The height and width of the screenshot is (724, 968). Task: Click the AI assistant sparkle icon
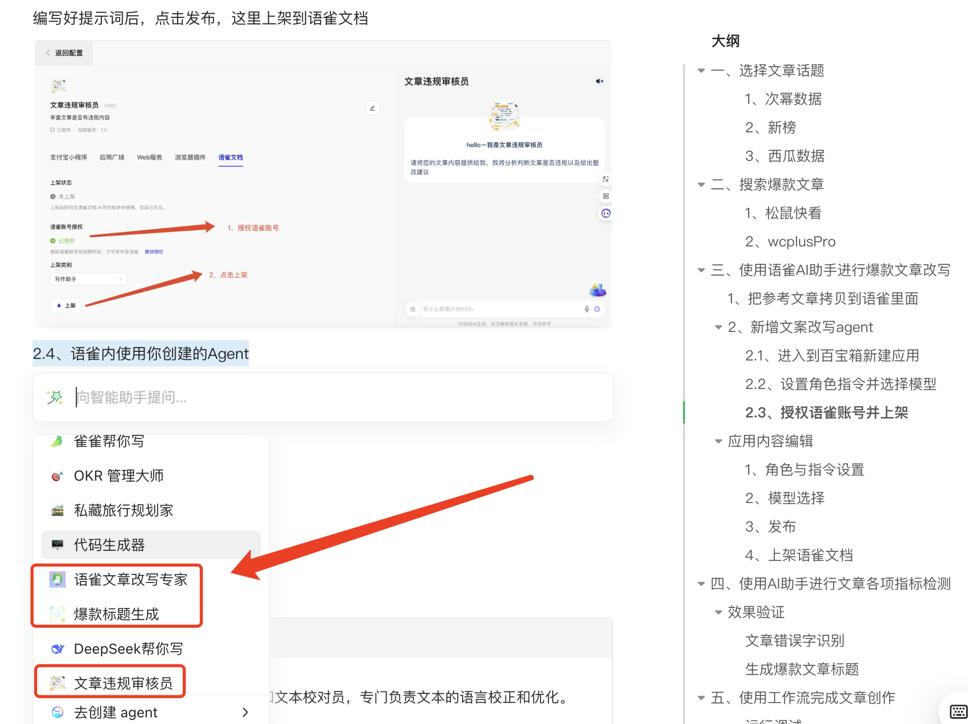click(54, 397)
